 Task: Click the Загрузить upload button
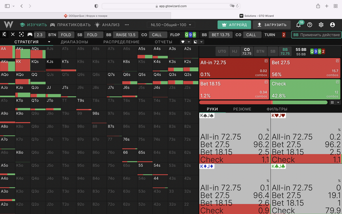(x=272, y=24)
